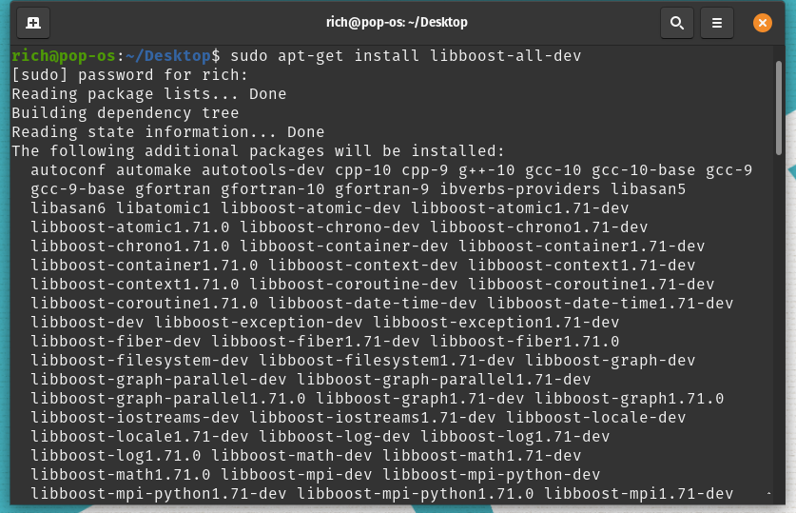Viewport: 796px width, 513px height.
Task: Click the '[sudo] password for rich:' line
Action: click(129, 75)
